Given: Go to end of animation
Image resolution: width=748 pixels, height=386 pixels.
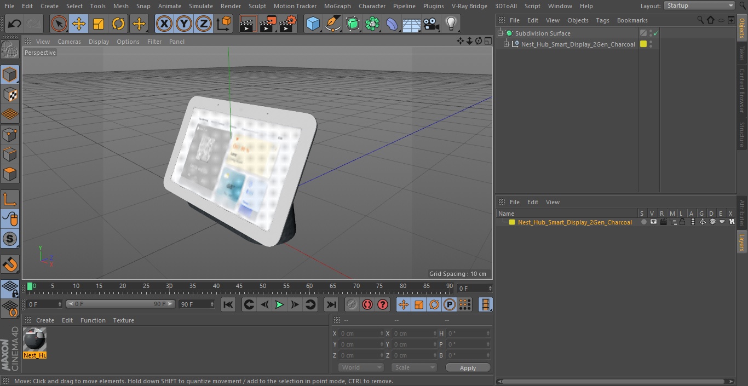Looking at the screenshot, I should [331, 304].
